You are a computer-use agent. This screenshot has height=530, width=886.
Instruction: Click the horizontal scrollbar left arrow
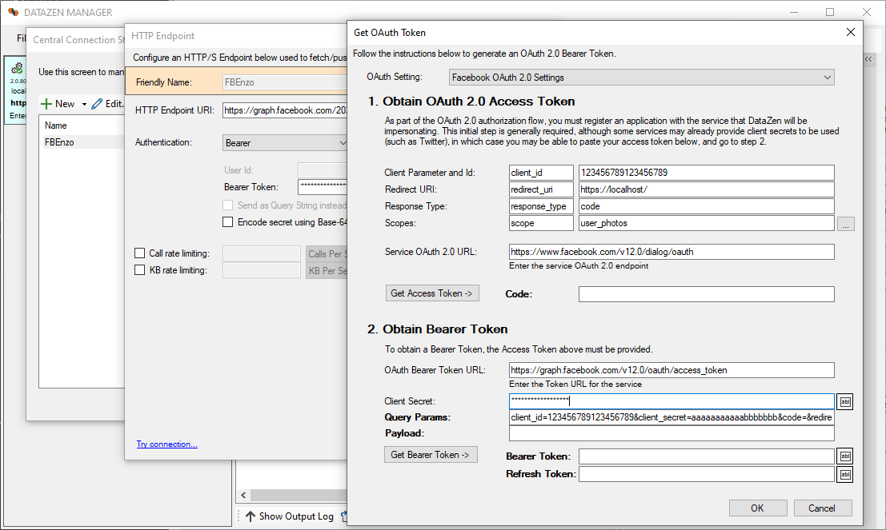243,496
